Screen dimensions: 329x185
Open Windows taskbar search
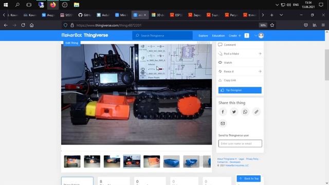pyautogui.click(x=17, y=5)
